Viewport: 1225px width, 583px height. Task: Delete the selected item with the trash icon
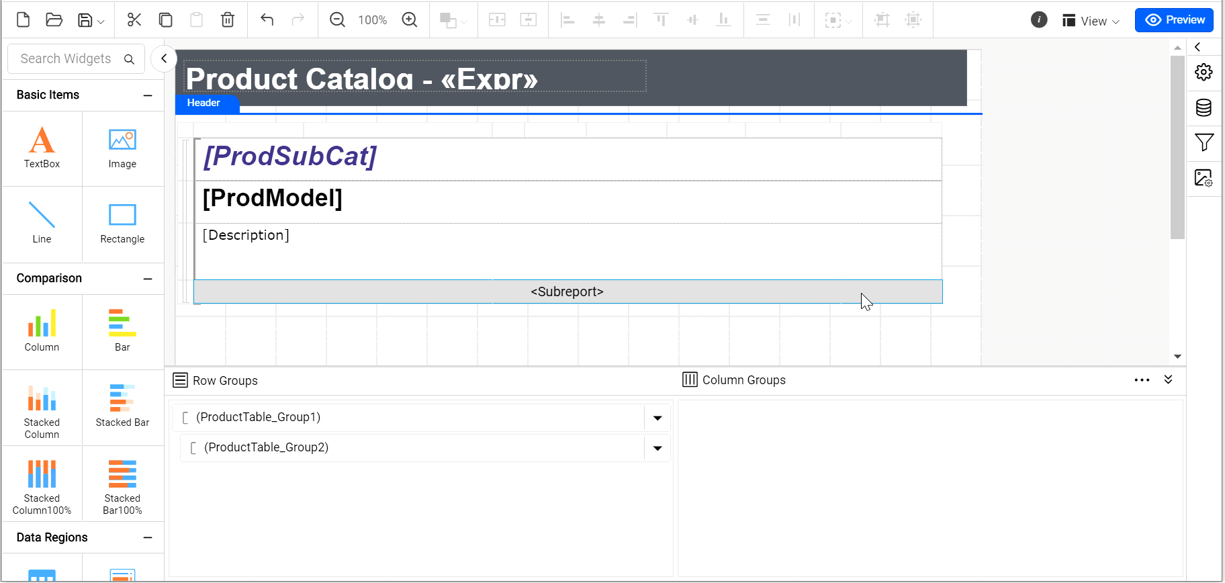coord(228,19)
